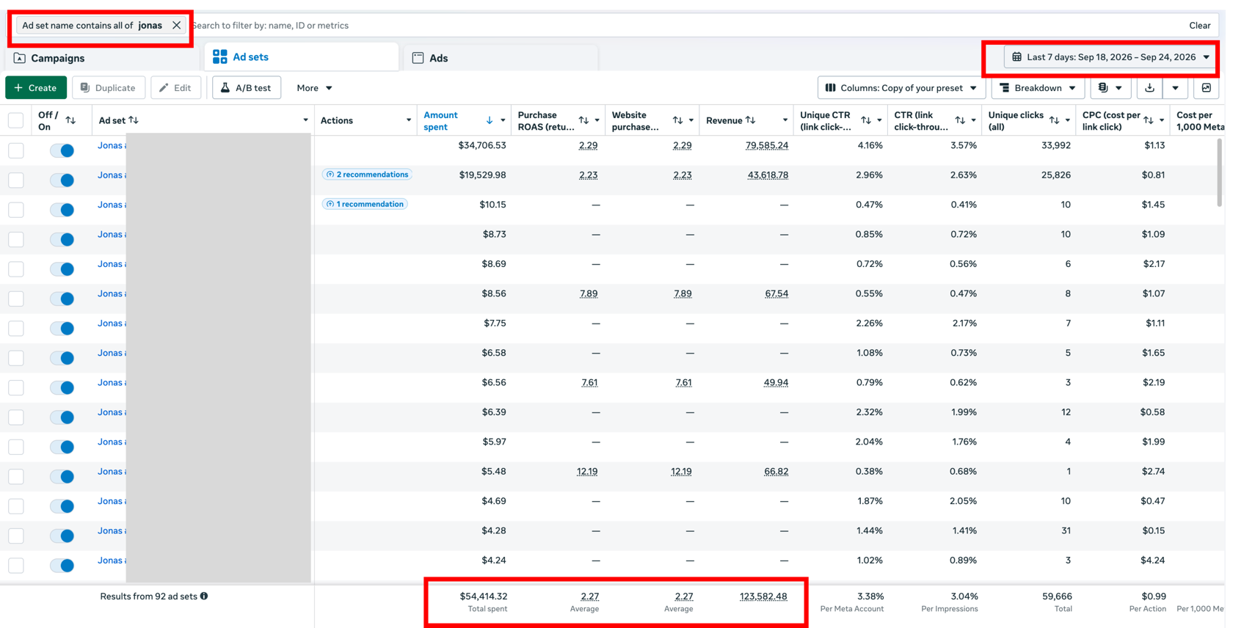Image resolution: width=1233 pixels, height=628 pixels.
Task: Click the revenue value 79,585.24
Action: 766,145
